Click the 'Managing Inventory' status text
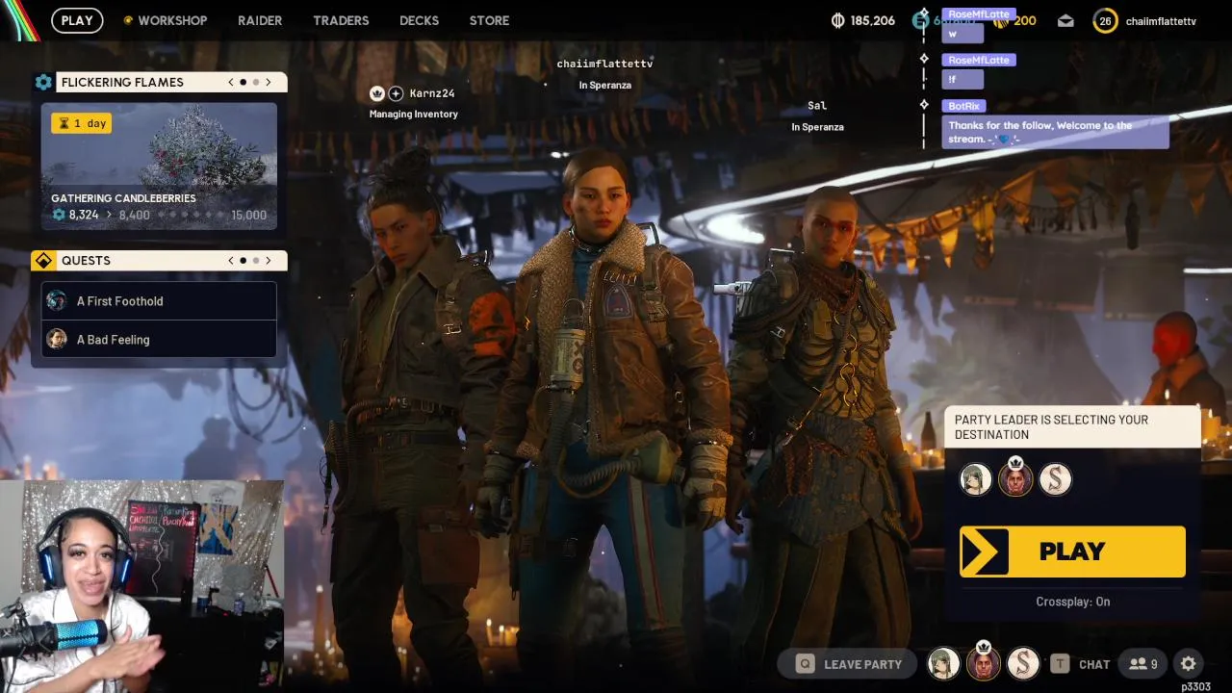Image resolution: width=1232 pixels, height=693 pixels. 414,115
